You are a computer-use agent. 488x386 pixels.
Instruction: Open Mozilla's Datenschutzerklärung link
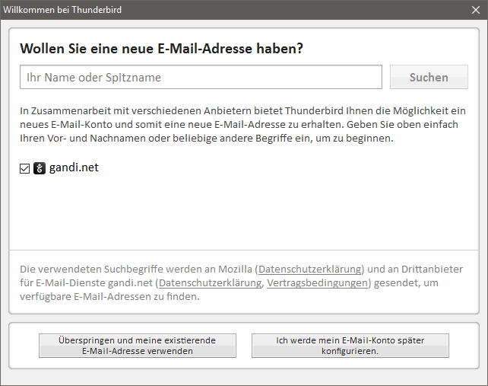309,269
